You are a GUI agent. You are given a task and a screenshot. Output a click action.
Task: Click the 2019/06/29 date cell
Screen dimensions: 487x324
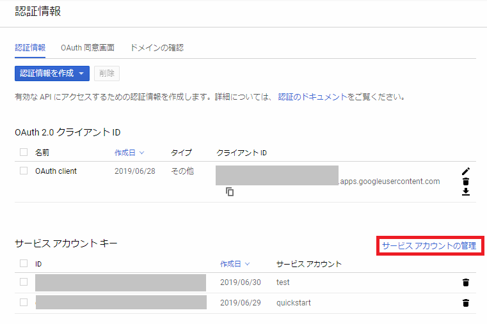coord(241,303)
